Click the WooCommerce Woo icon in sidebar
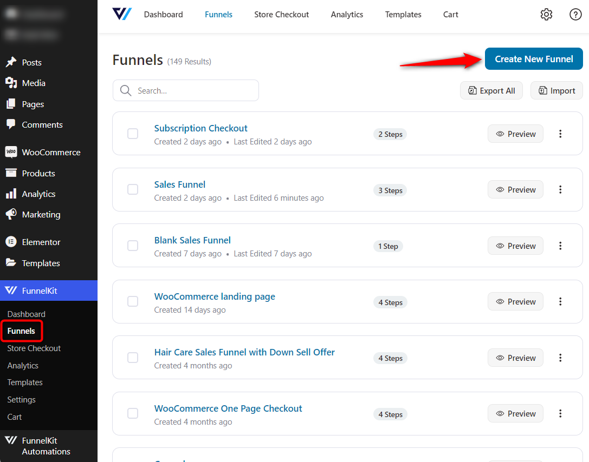 coord(11,152)
